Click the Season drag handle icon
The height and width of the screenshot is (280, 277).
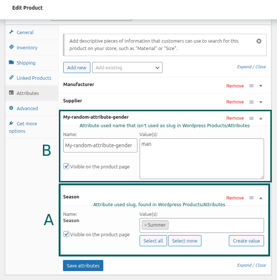pos(251,198)
